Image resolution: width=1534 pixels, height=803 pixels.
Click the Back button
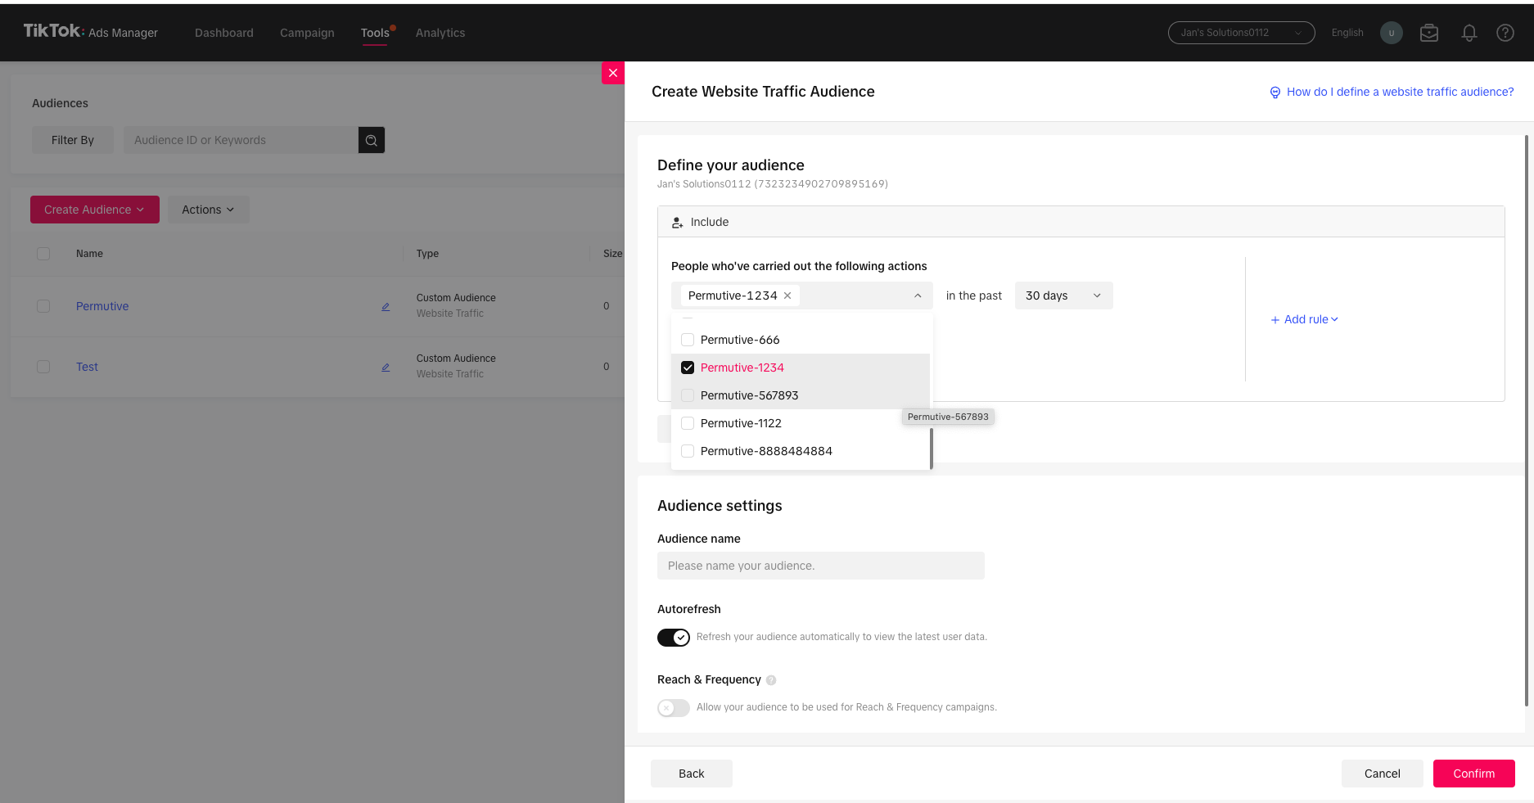(691, 774)
